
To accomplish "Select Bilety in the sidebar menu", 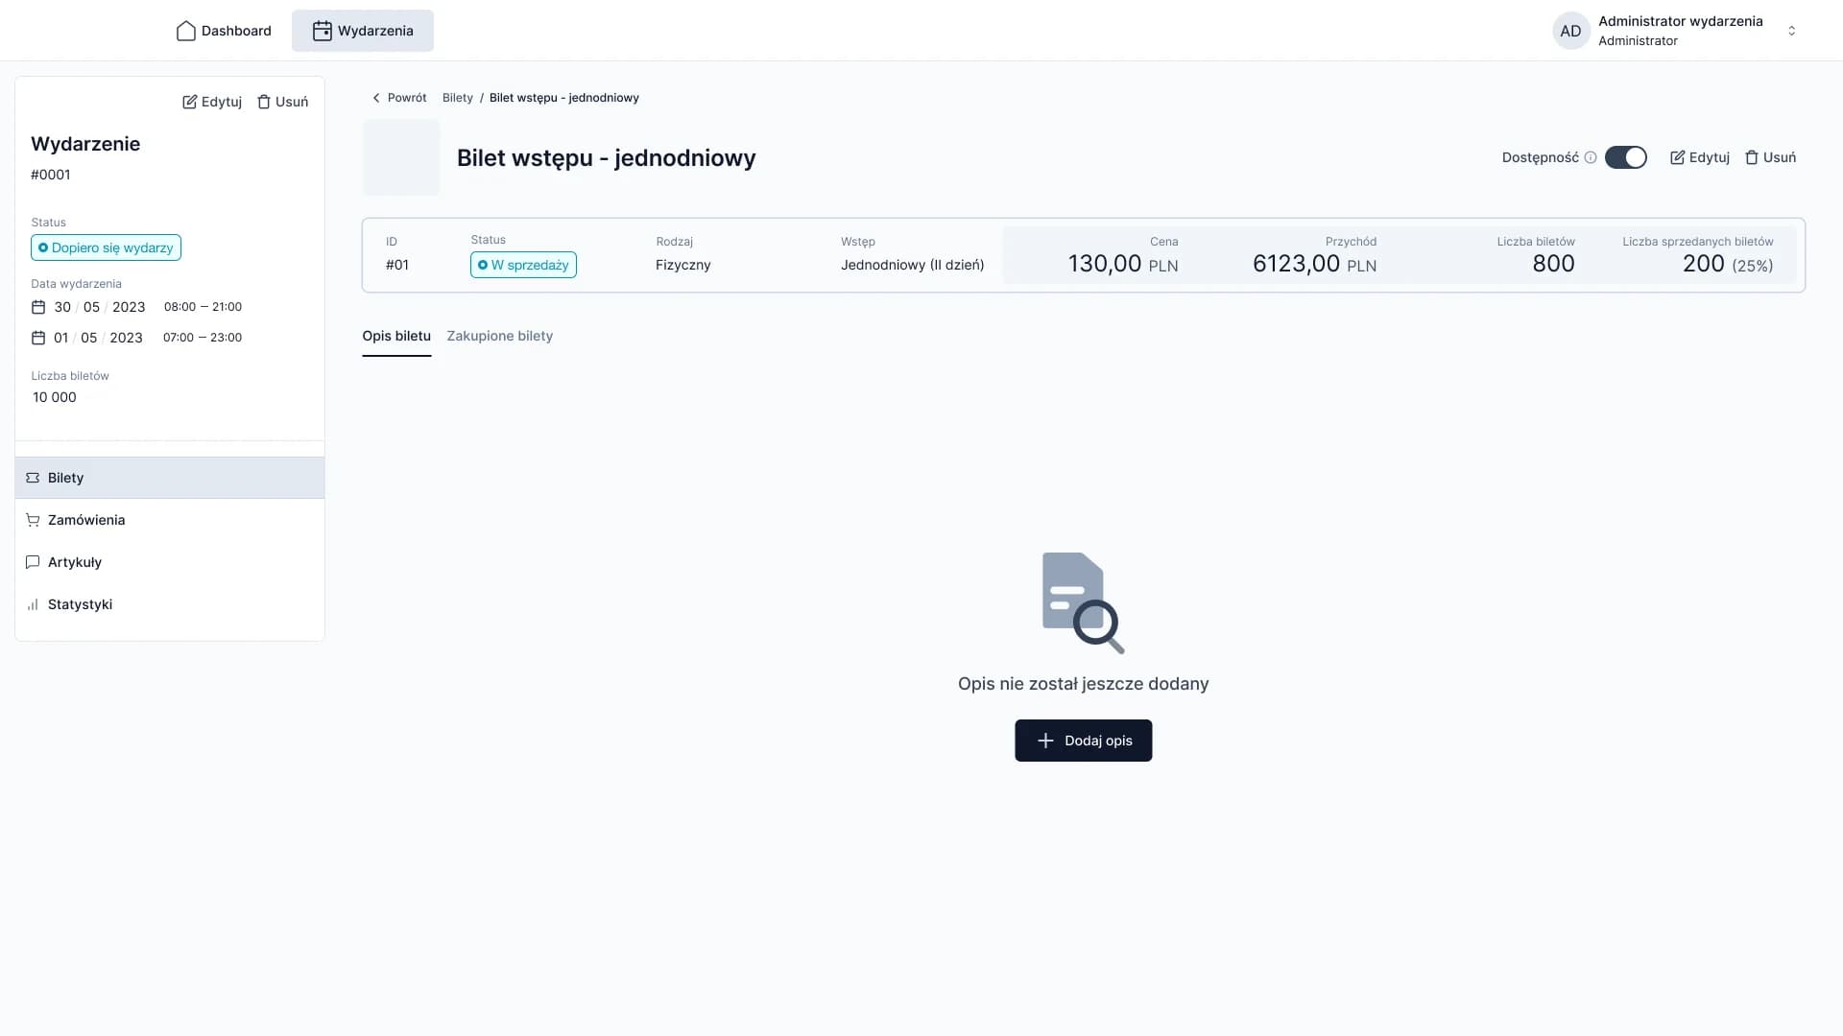I will pyautogui.click(x=65, y=478).
